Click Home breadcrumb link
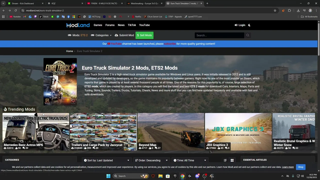 (69, 51)
